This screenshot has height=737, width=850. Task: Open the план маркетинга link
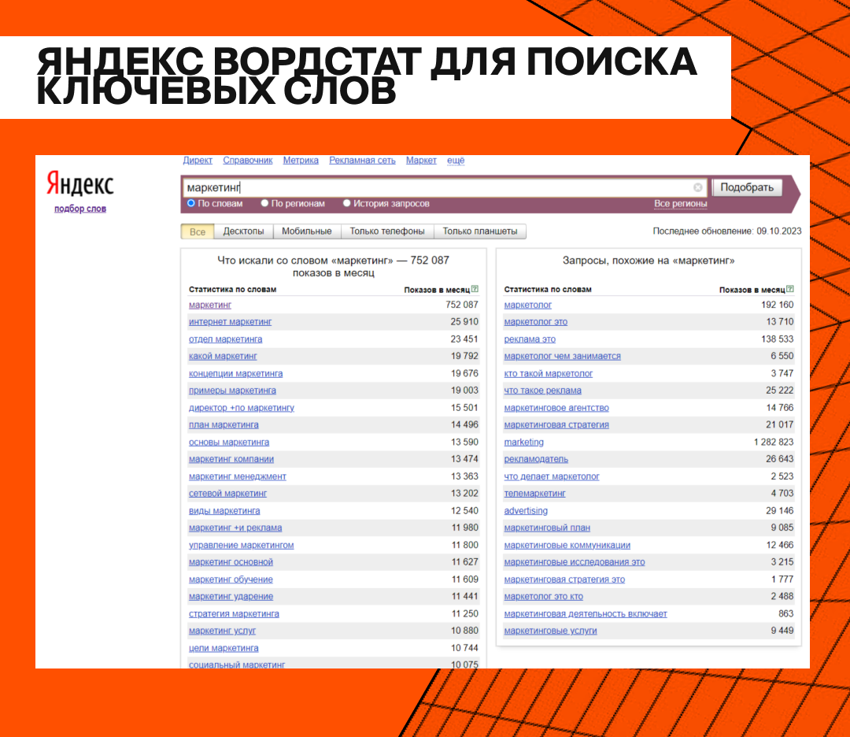224,424
